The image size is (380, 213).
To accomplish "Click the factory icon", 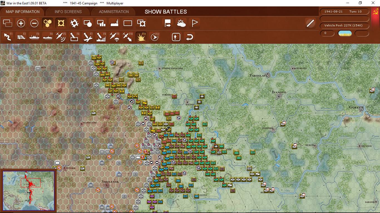I will [x=114, y=23].
